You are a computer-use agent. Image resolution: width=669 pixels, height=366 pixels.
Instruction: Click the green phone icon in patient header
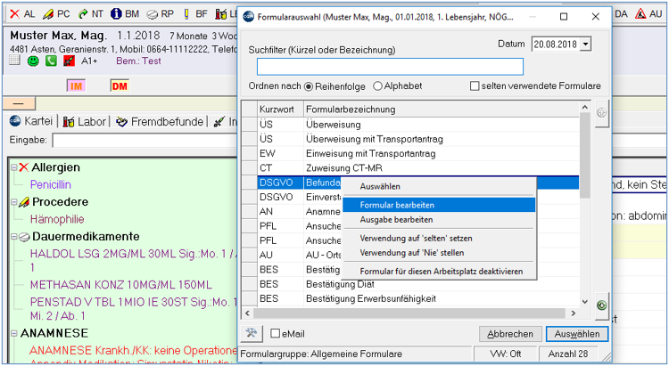(51, 61)
